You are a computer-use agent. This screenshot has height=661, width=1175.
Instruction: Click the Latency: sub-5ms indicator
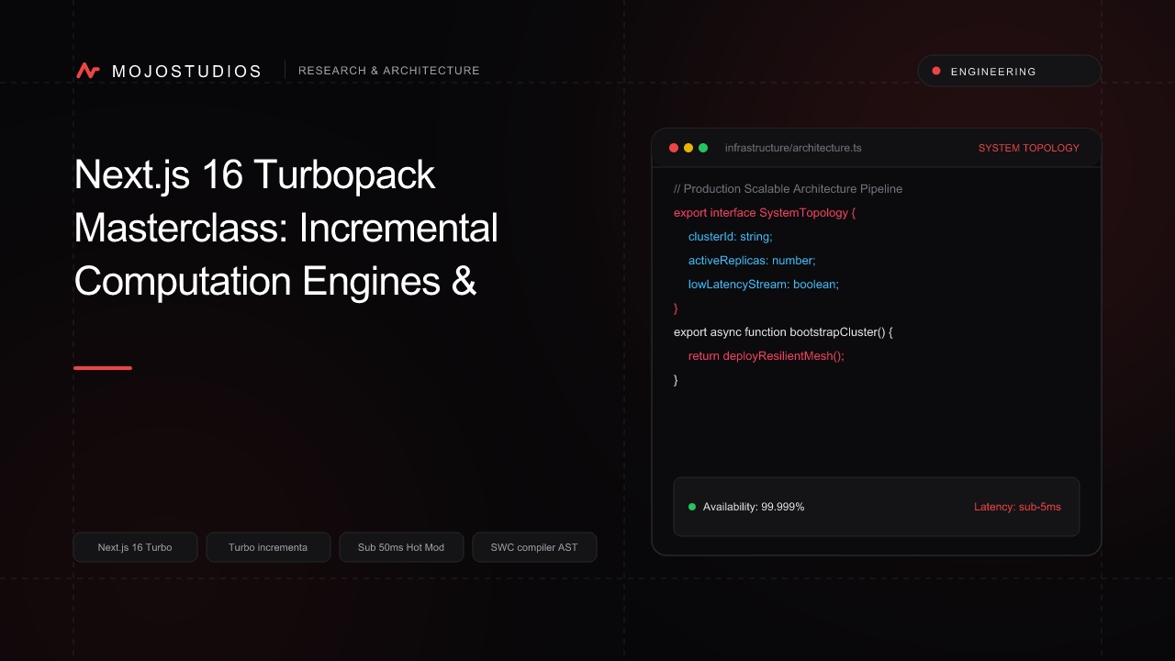pyautogui.click(x=1017, y=507)
